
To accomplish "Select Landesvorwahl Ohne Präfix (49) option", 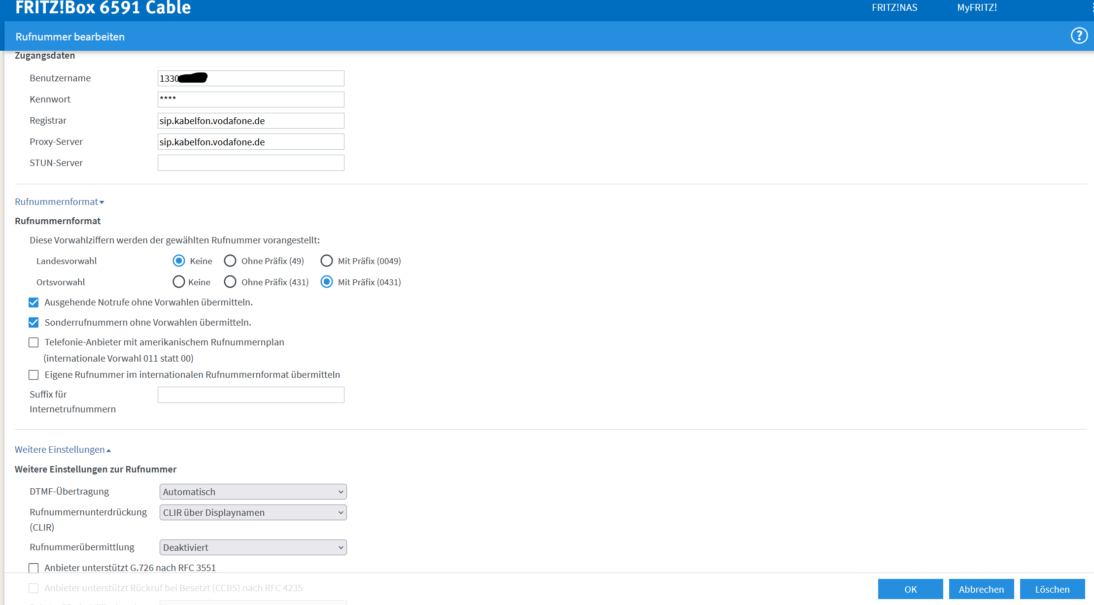I will pos(230,261).
